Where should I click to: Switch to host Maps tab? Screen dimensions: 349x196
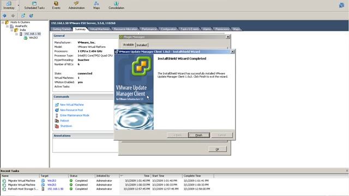[x=236, y=29]
